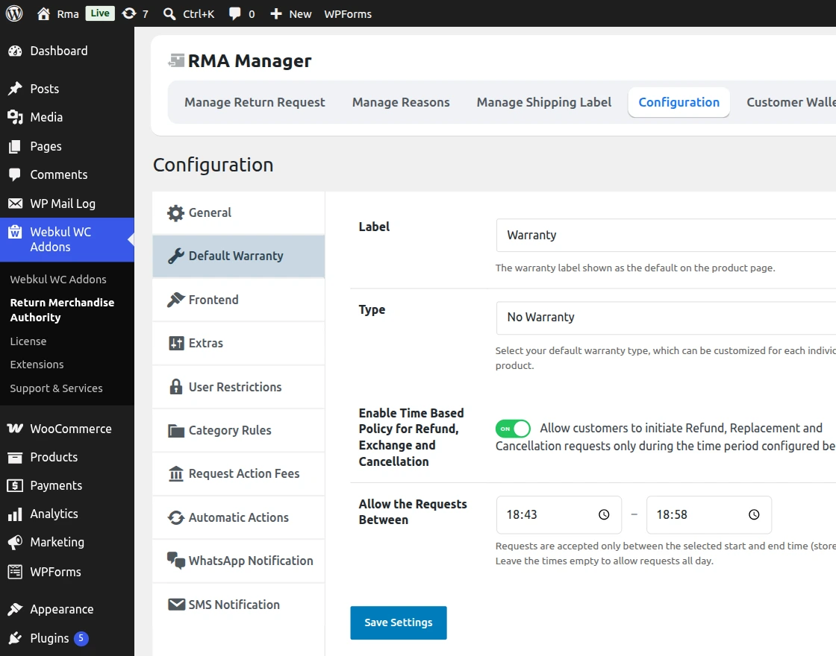Open Return Merchandise Authority submenu

click(62, 310)
